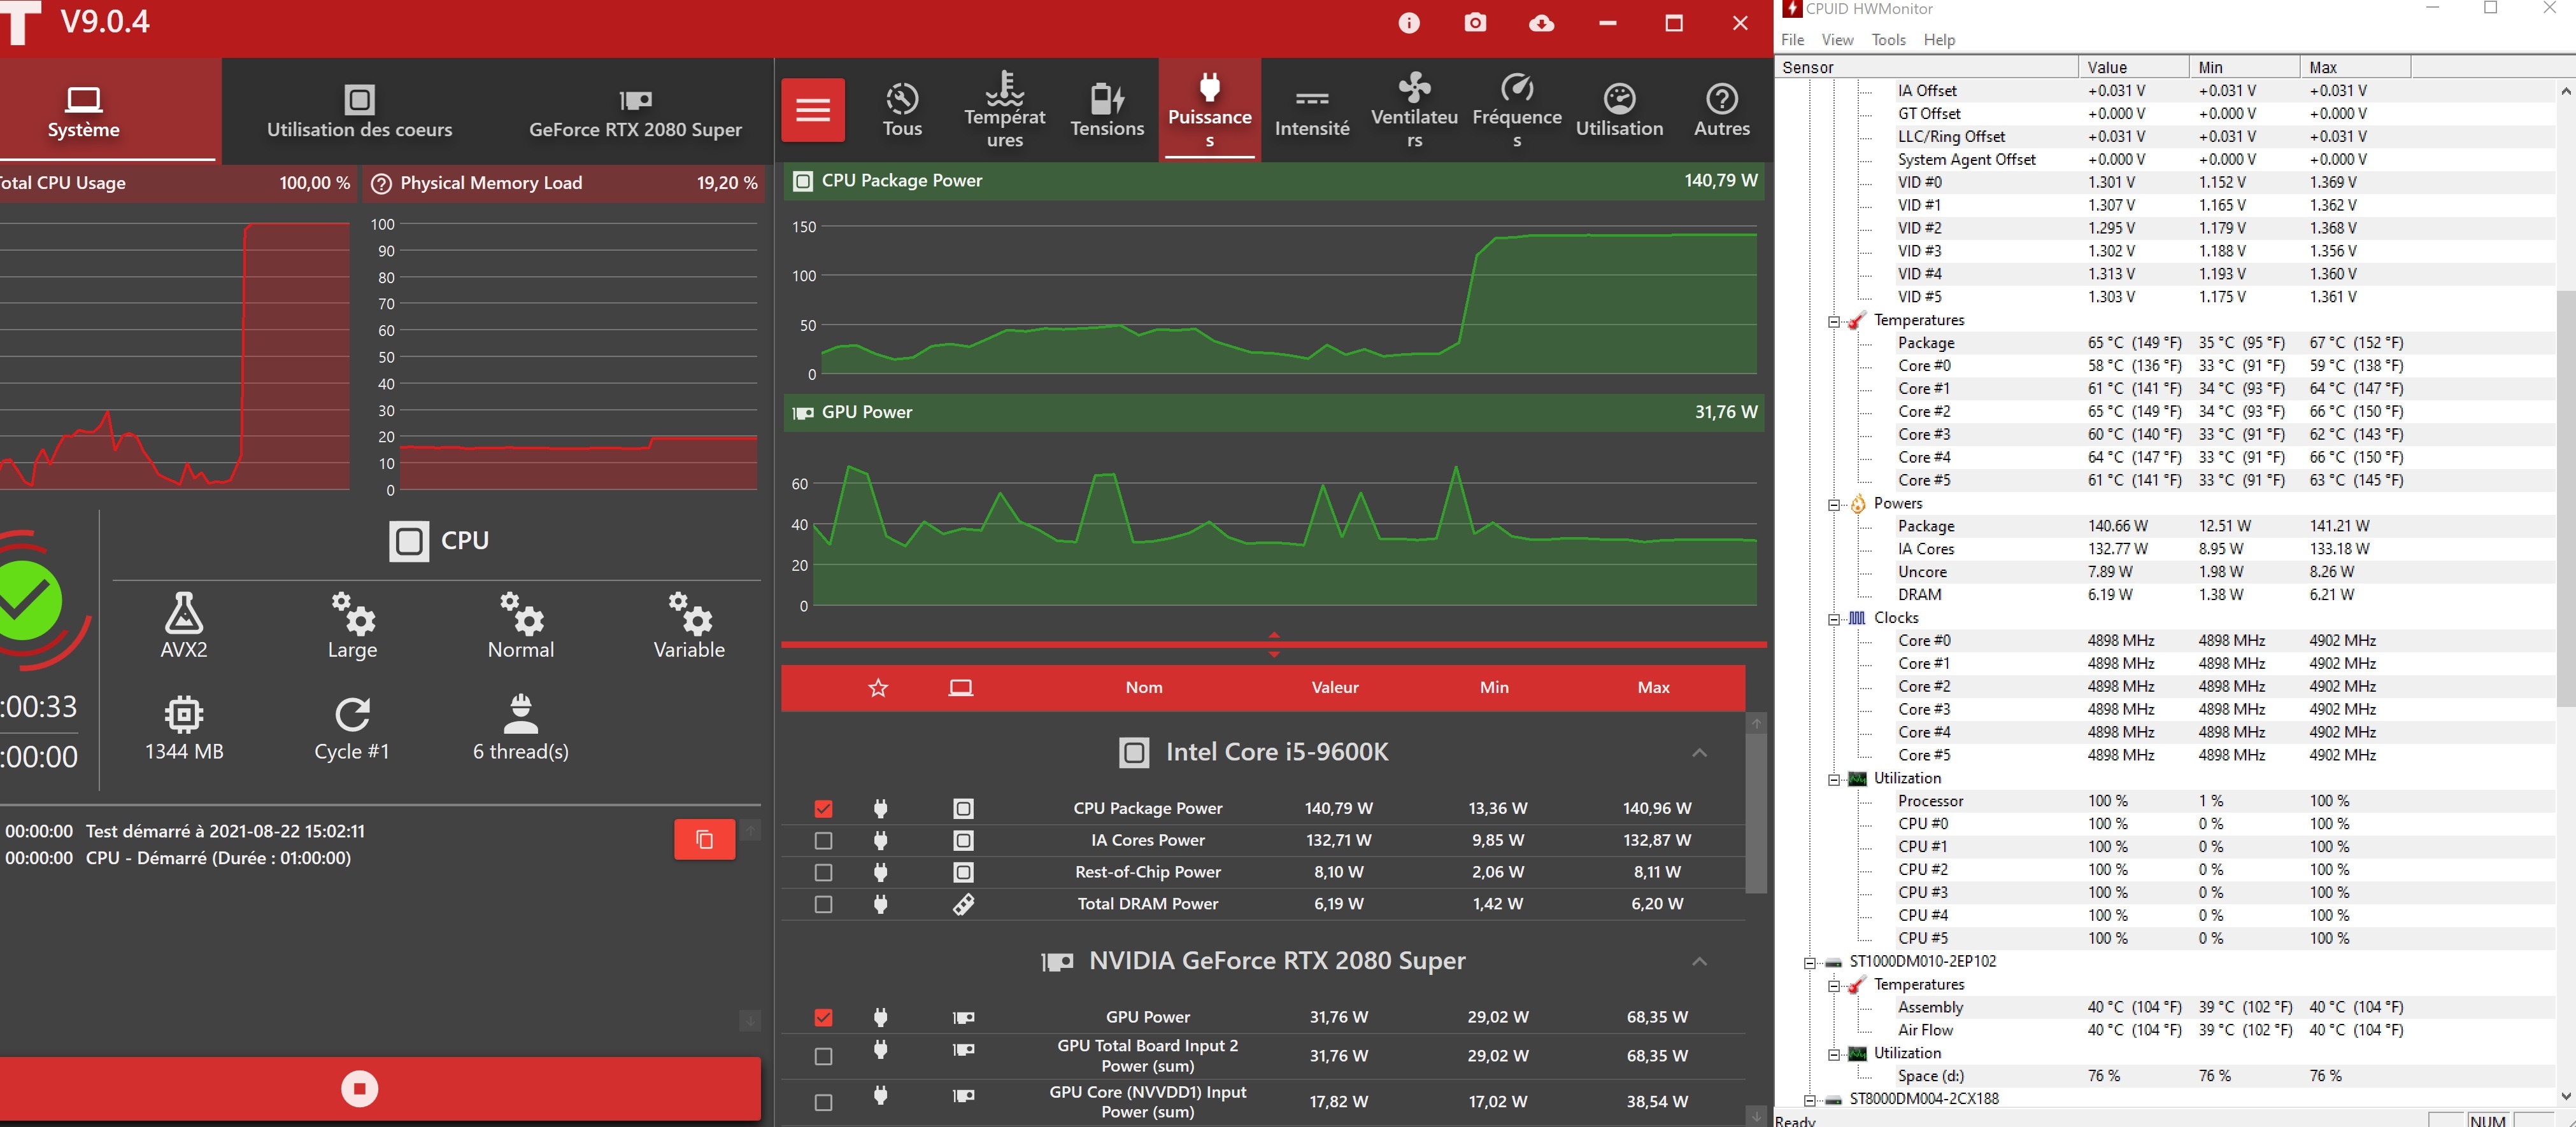Image resolution: width=2576 pixels, height=1127 pixels.
Task: Open Tools menu in HWMonitor
Action: (x=1888, y=40)
